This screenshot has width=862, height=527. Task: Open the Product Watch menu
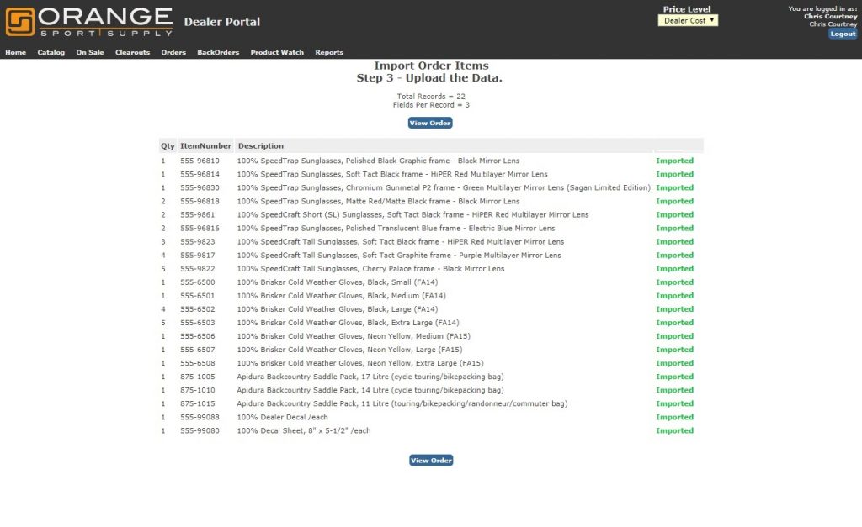coord(277,52)
